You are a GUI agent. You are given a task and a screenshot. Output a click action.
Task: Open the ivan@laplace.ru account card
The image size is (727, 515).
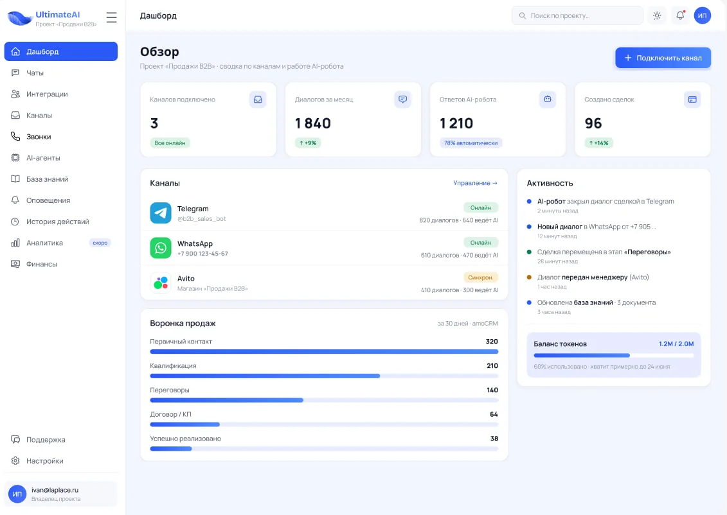pos(60,494)
